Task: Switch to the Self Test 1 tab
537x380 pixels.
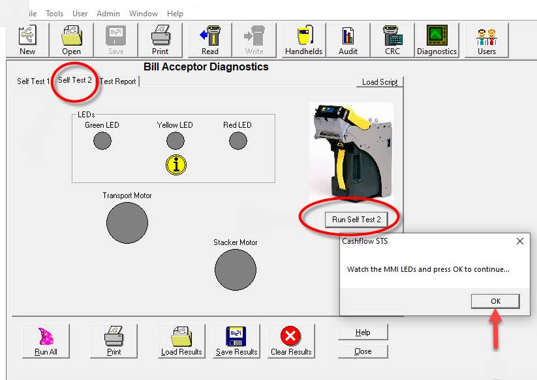Action: 33,81
